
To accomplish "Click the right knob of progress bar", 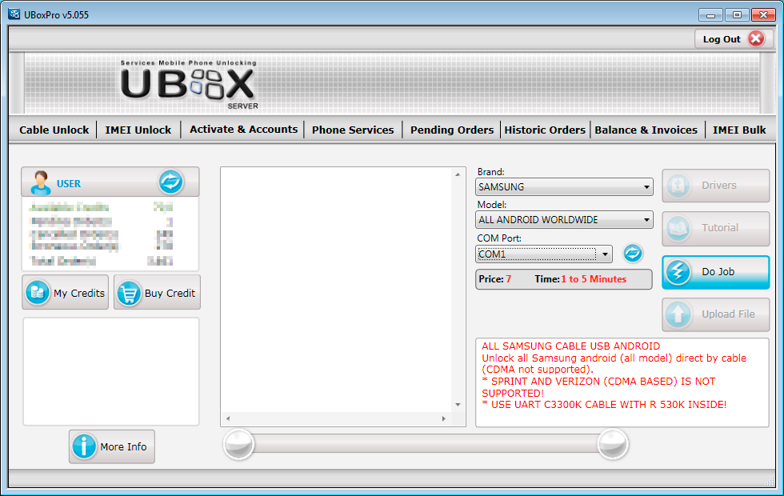I will click(613, 444).
